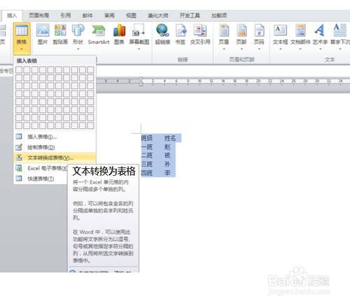Click the pencil icon beside 绘制表格(D)
Image resolution: width=350 pixels, height=304 pixels.
coord(19,147)
